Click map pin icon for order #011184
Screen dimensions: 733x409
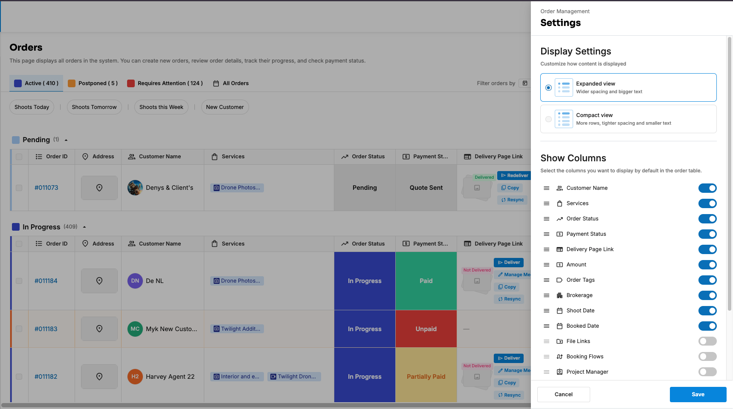(99, 281)
